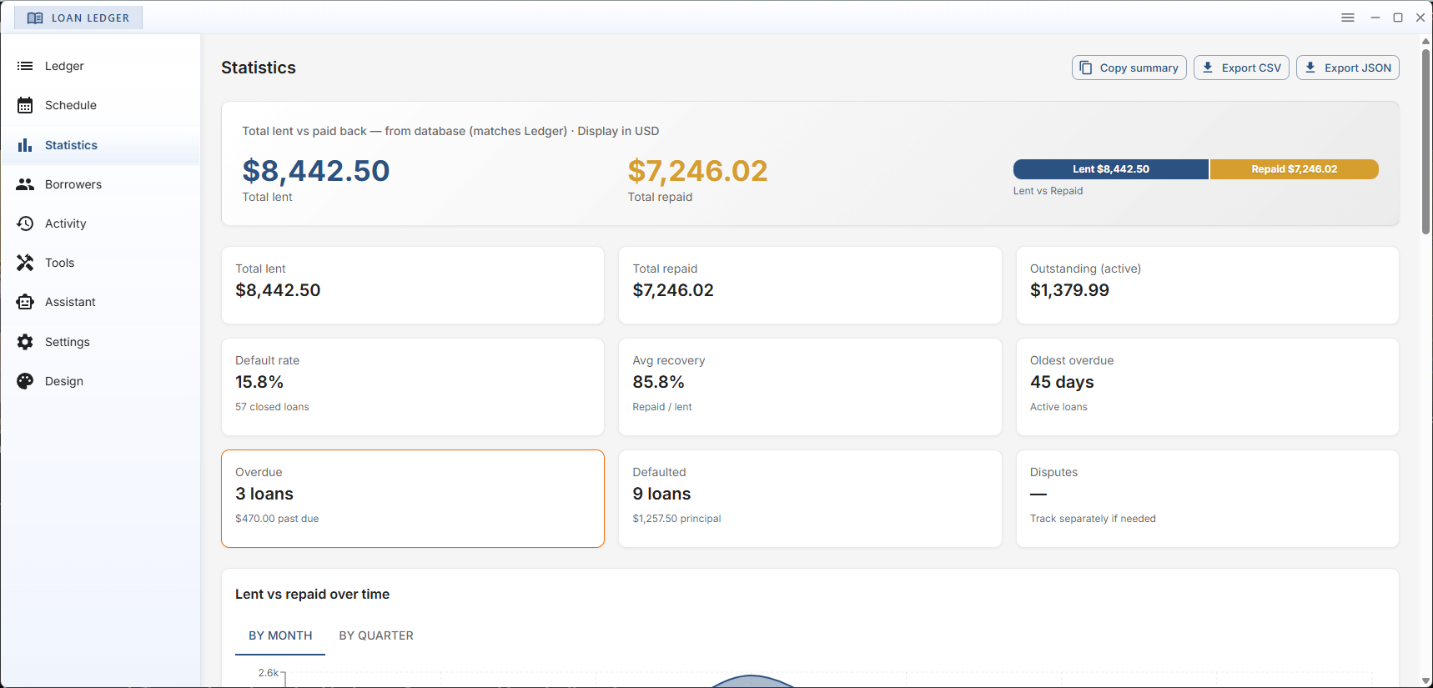Select the Statistics bar chart icon
The image size is (1433, 688).
coord(25,145)
